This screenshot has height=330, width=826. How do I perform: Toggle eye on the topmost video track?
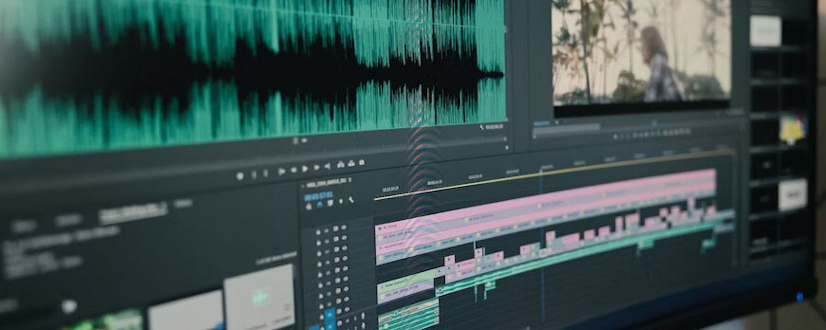point(344,227)
